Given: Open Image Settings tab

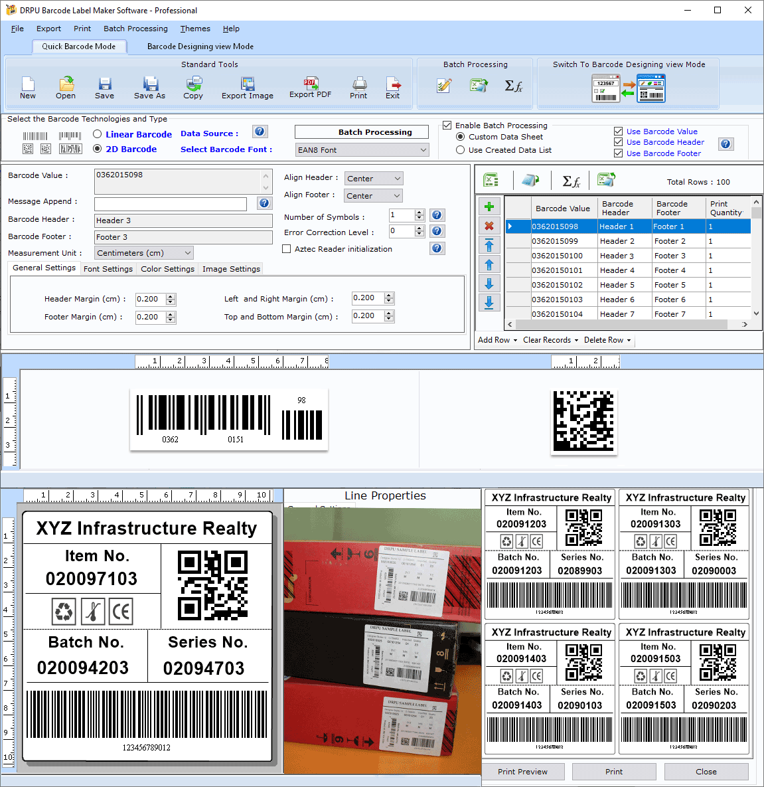Looking at the screenshot, I should pos(231,269).
